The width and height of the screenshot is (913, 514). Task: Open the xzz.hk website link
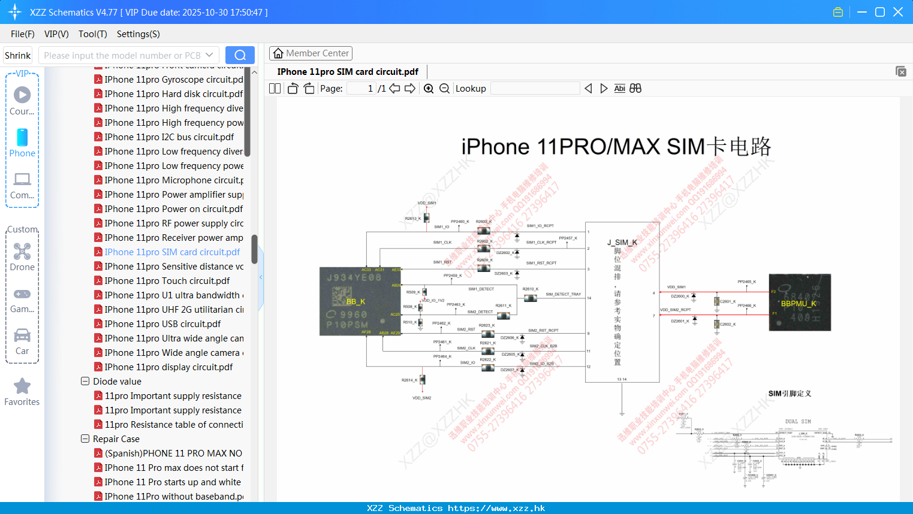496,508
